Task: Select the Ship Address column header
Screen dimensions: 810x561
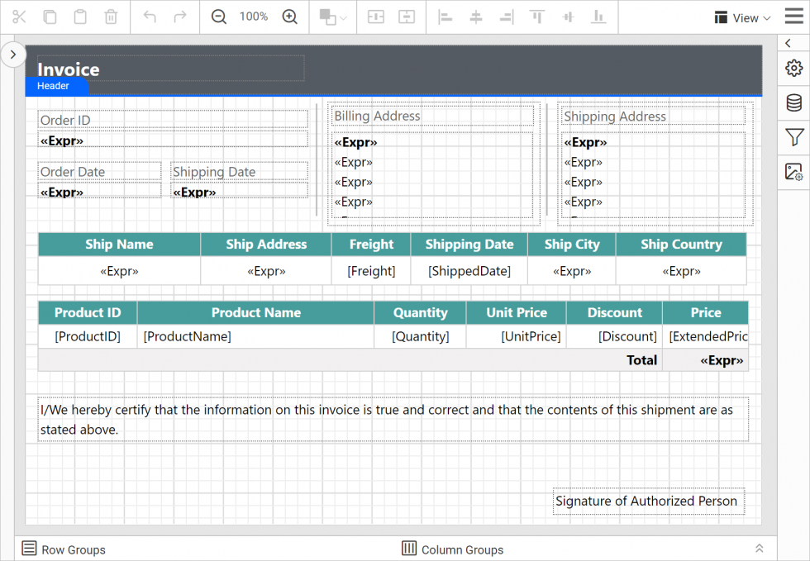Action: 266,245
